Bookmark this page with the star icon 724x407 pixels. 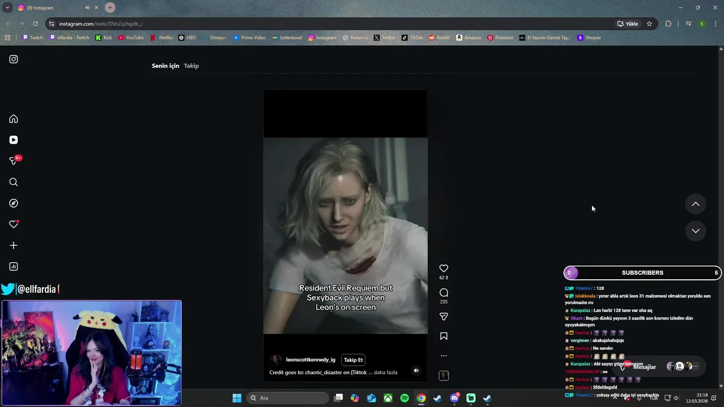[x=649, y=24]
